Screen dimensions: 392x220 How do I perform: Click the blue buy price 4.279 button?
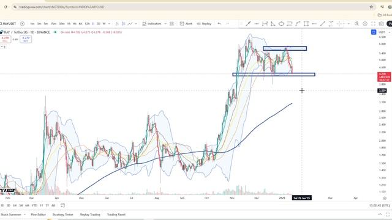pos(26,39)
